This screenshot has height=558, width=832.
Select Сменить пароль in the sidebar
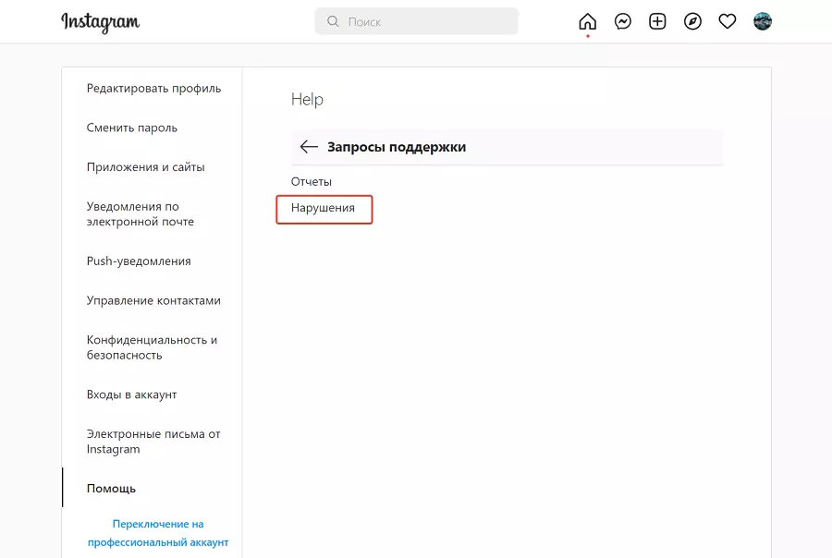[132, 127]
